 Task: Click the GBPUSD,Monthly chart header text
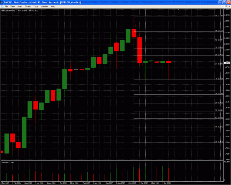point(20,11)
